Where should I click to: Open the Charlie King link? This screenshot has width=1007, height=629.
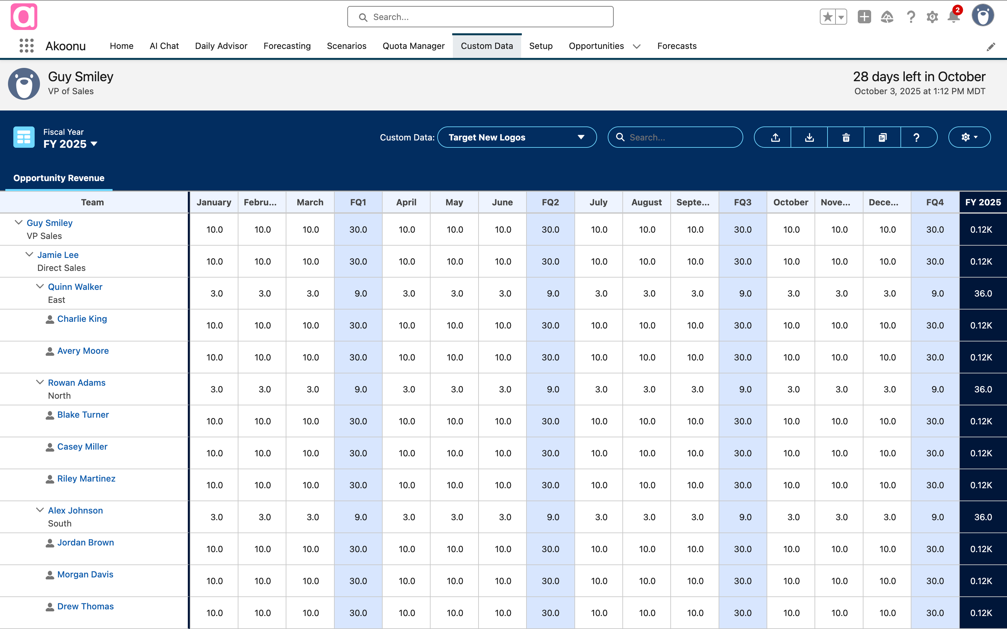tap(82, 319)
